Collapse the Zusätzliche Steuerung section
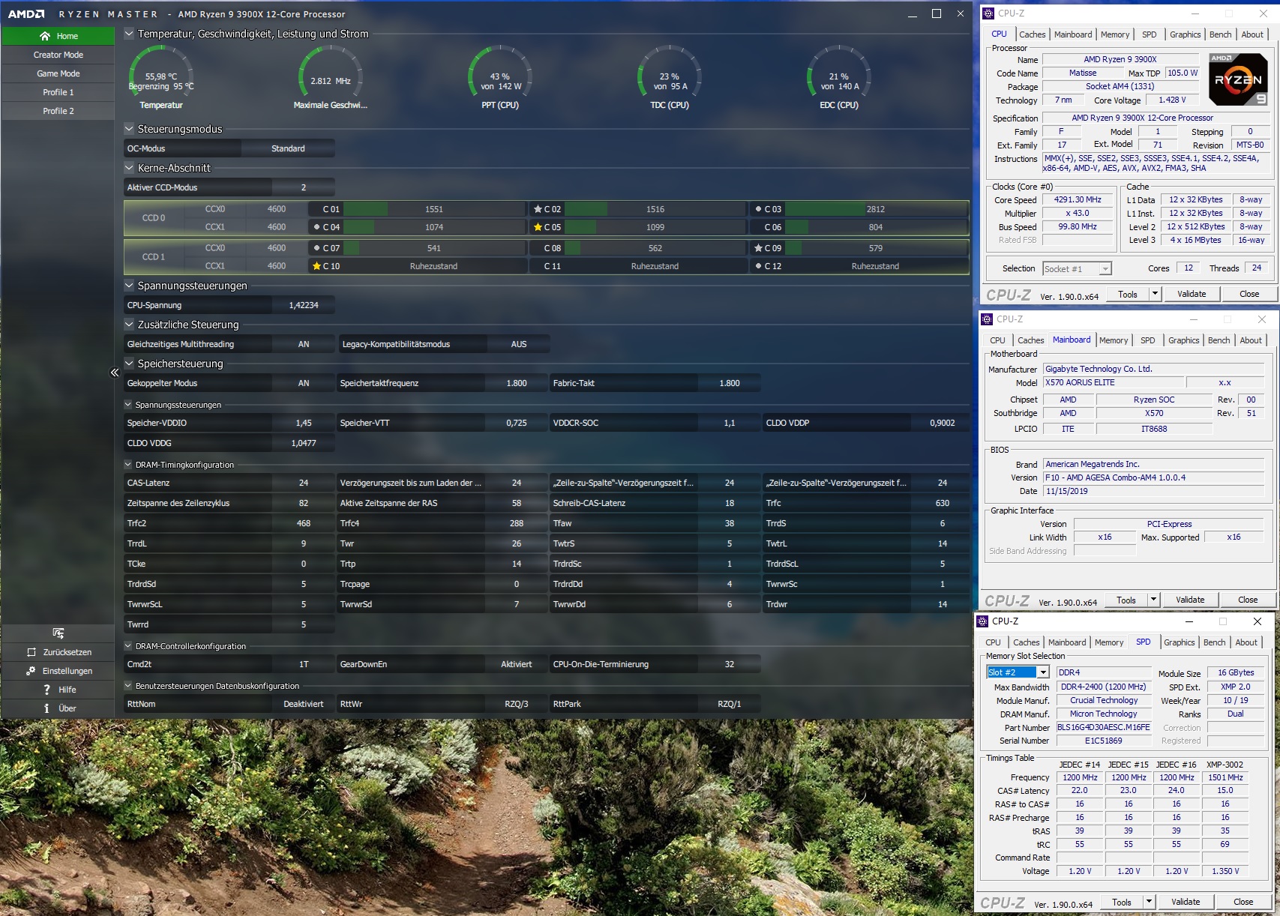 129,325
